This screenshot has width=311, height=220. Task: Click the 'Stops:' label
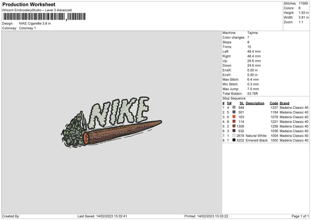coord(227,43)
